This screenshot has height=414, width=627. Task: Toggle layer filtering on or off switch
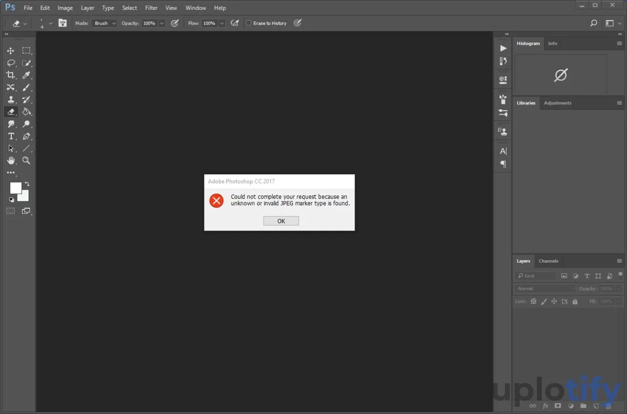[x=620, y=274]
